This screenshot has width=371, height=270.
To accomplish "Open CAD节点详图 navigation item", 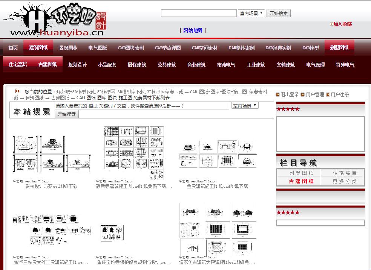I will [x=168, y=48].
